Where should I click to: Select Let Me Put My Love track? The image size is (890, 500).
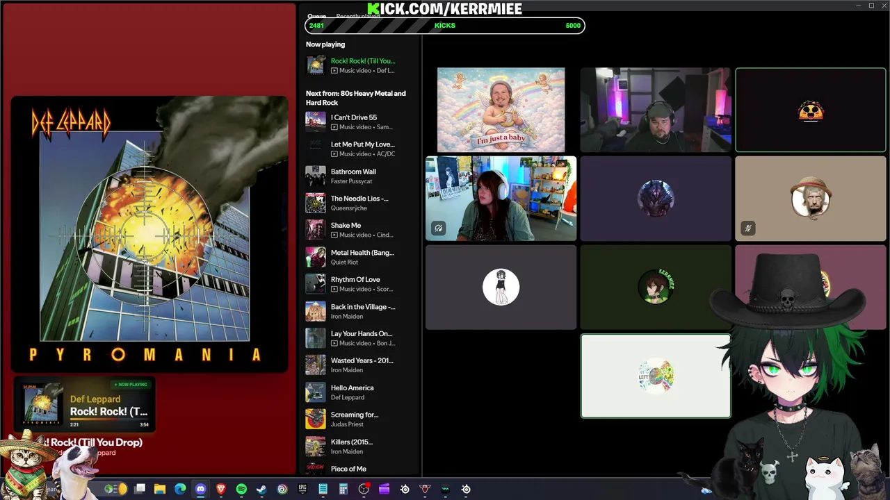[x=361, y=149]
